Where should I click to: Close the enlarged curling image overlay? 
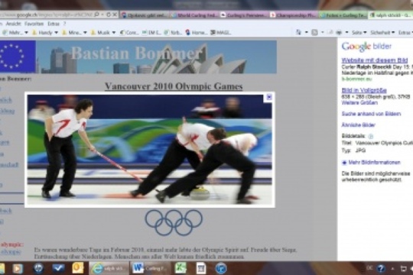coord(269,97)
